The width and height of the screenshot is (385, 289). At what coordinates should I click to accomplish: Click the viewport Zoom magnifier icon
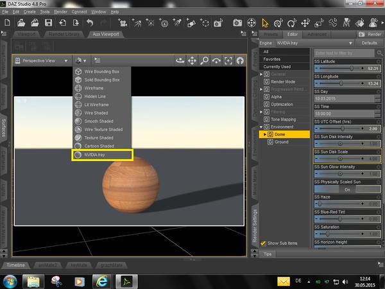[204, 60]
